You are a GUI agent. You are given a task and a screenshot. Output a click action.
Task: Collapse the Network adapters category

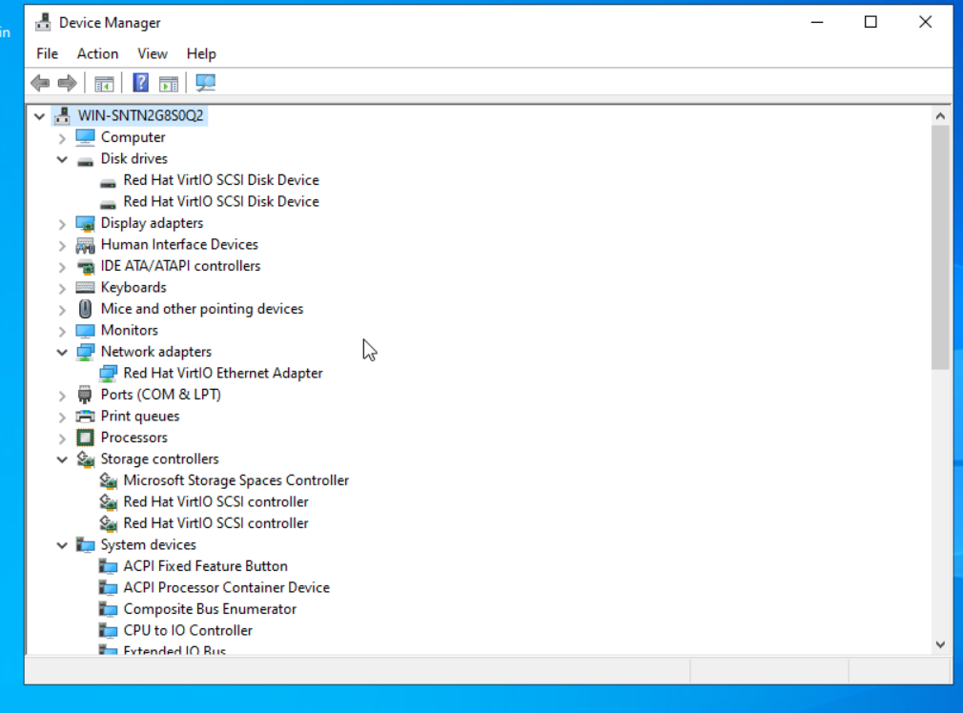coord(62,352)
